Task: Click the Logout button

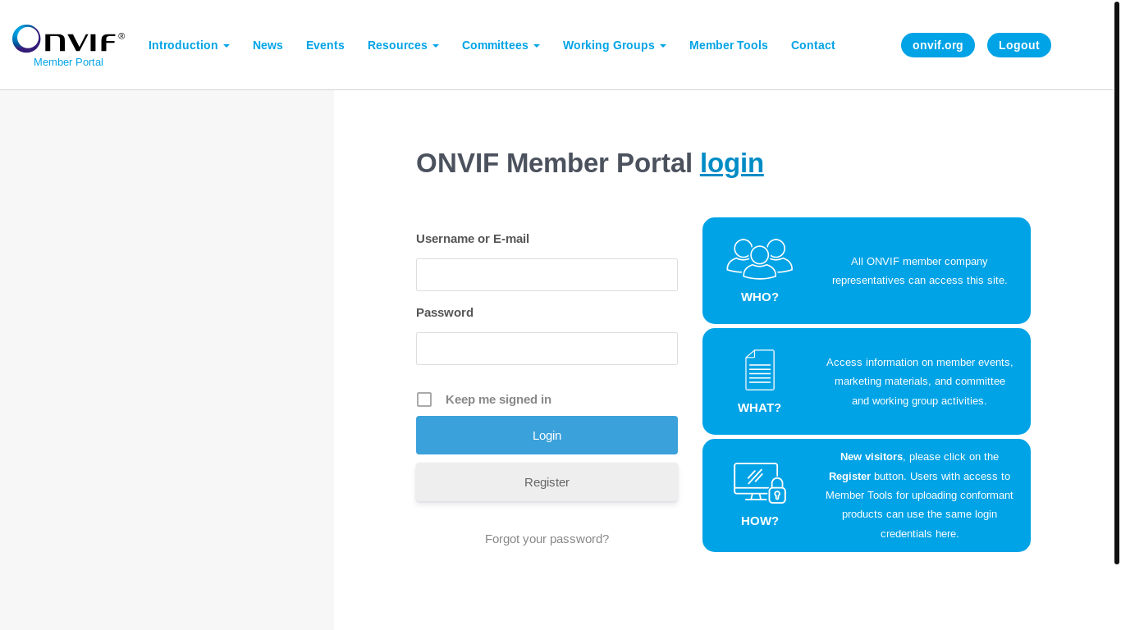Action: coord(1019,45)
